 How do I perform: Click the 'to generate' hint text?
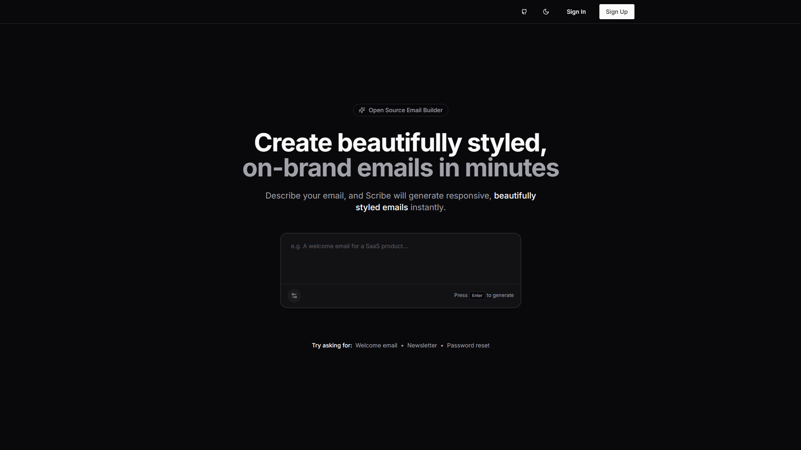tap(500, 295)
